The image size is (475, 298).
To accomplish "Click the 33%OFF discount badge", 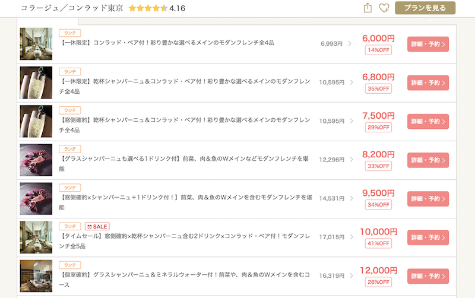I will pos(378,166).
